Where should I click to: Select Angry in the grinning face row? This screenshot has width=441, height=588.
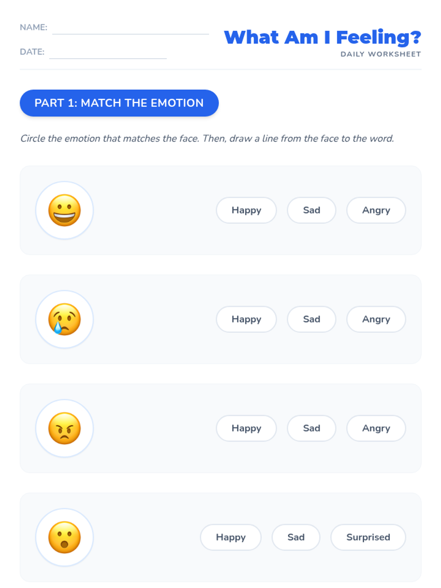point(376,210)
